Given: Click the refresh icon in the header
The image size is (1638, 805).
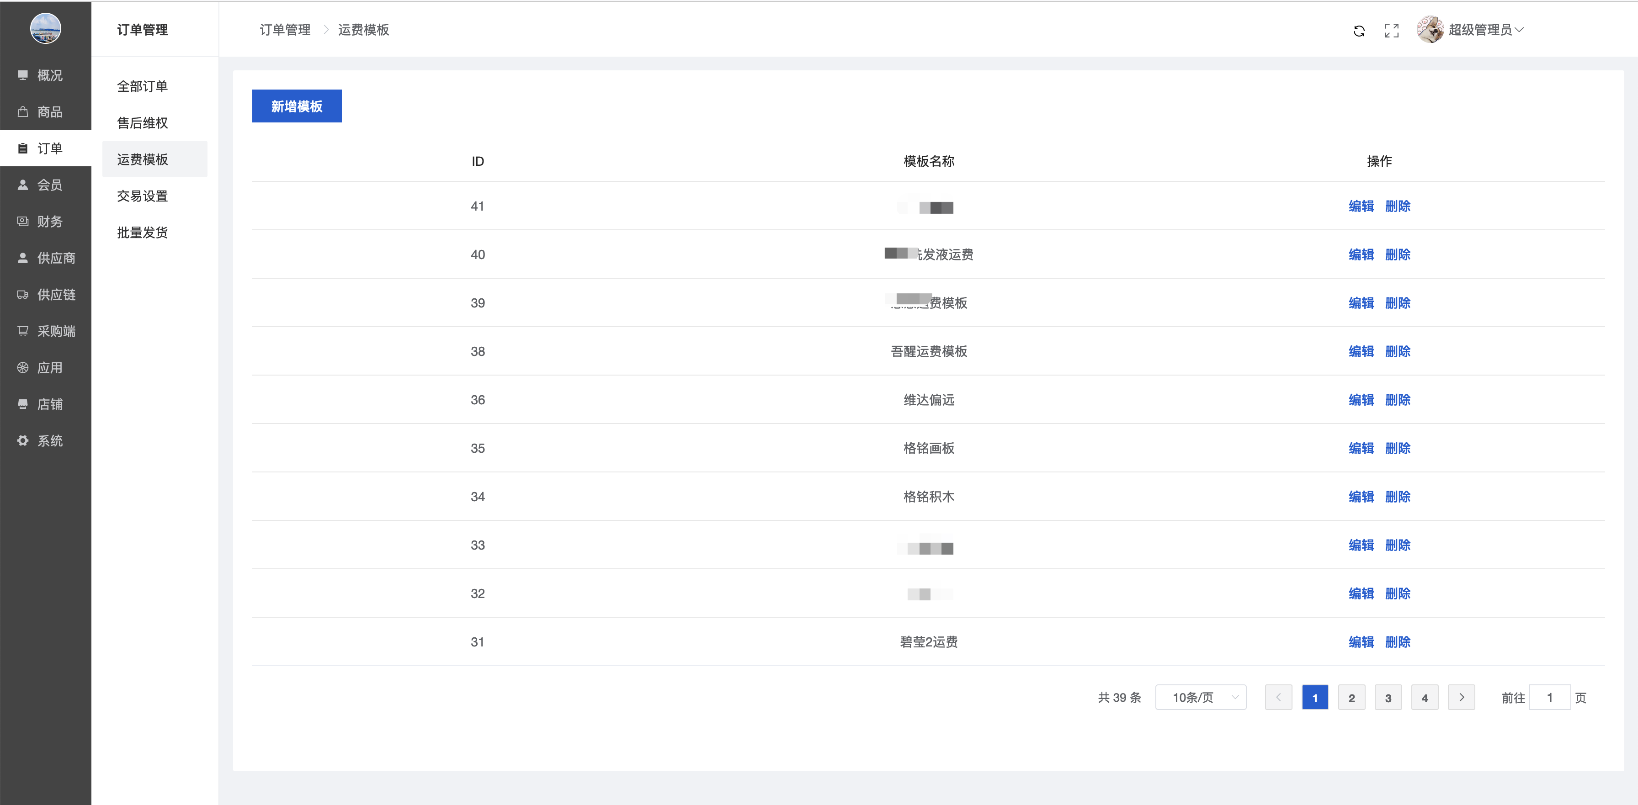Looking at the screenshot, I should 1359,31.
